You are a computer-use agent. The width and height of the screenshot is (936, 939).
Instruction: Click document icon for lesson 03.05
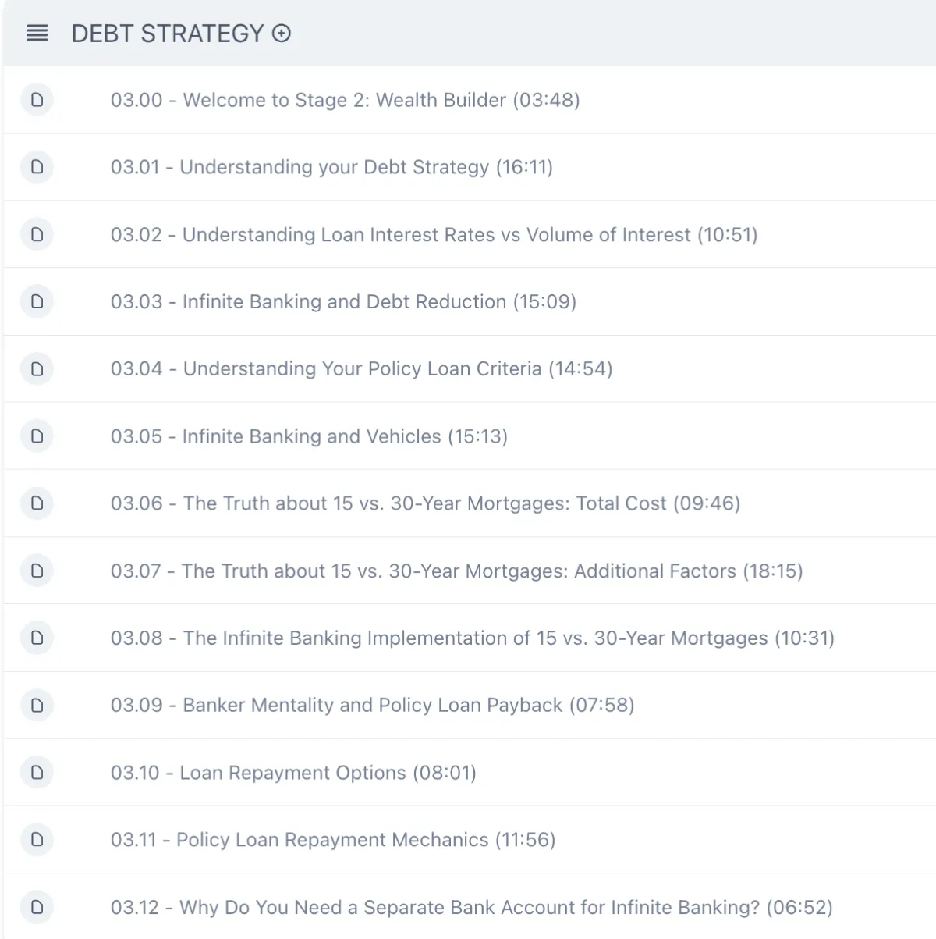coord(37,436)
